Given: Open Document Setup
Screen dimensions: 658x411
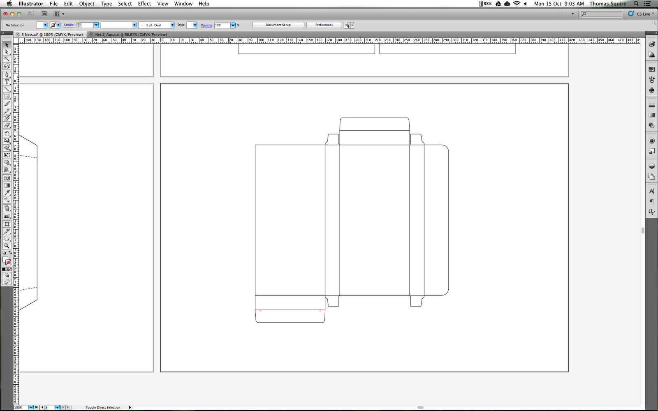Looking at the screenshot, I should point(278,25).
